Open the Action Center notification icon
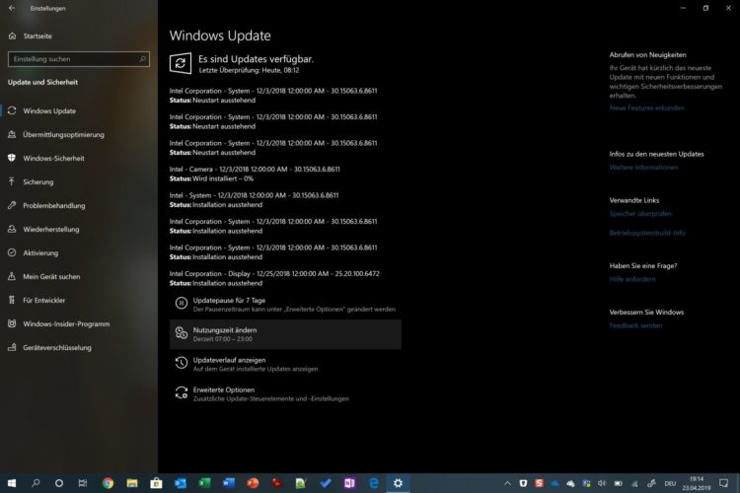740x493 pixels. (723, 483)
